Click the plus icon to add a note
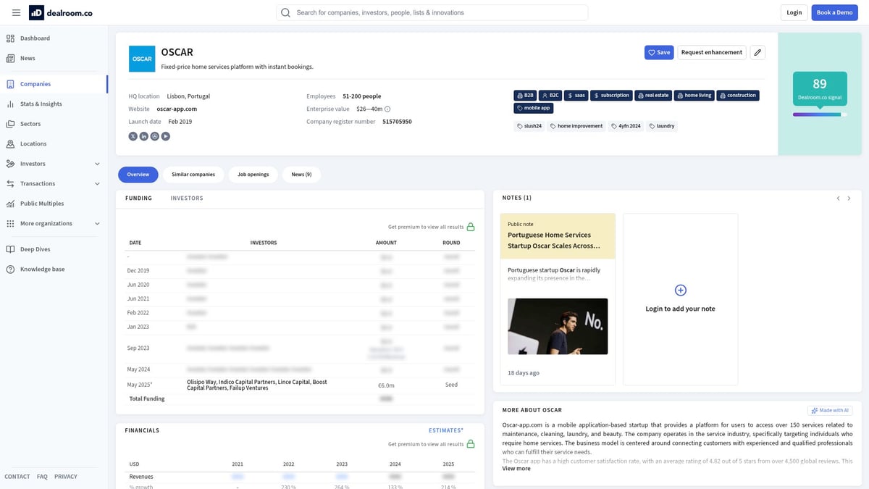The image size is (869, 489). (679, 290)
